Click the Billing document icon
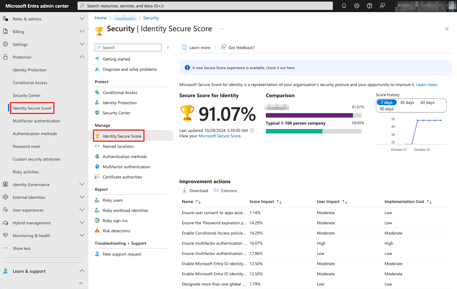457x289 pixels. [x=5, y=31]
